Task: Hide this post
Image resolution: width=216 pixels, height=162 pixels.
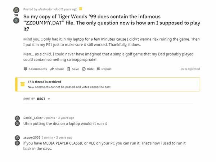Action: pos(88,69)
